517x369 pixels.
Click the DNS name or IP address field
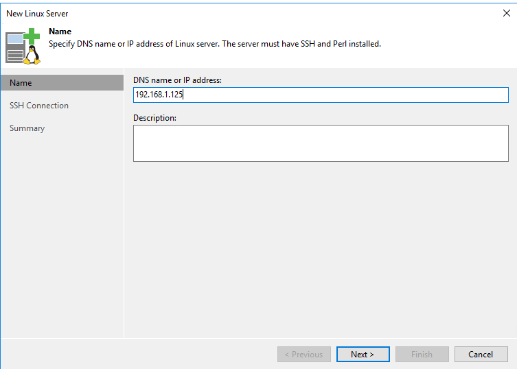pos(321,95)
